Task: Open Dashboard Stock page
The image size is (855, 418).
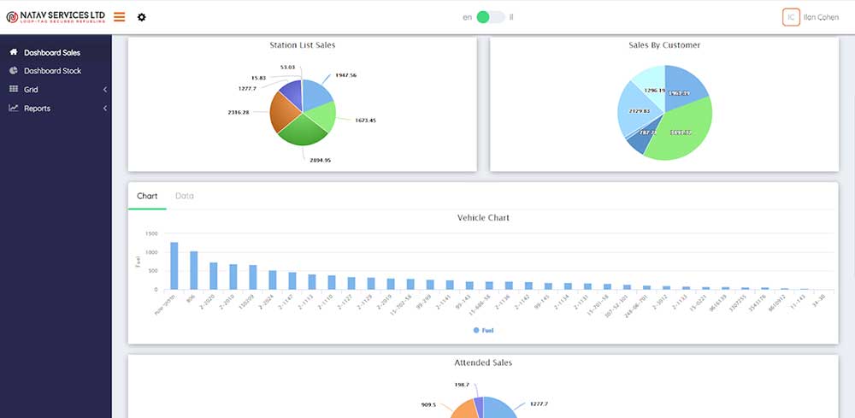Action: 53,71
